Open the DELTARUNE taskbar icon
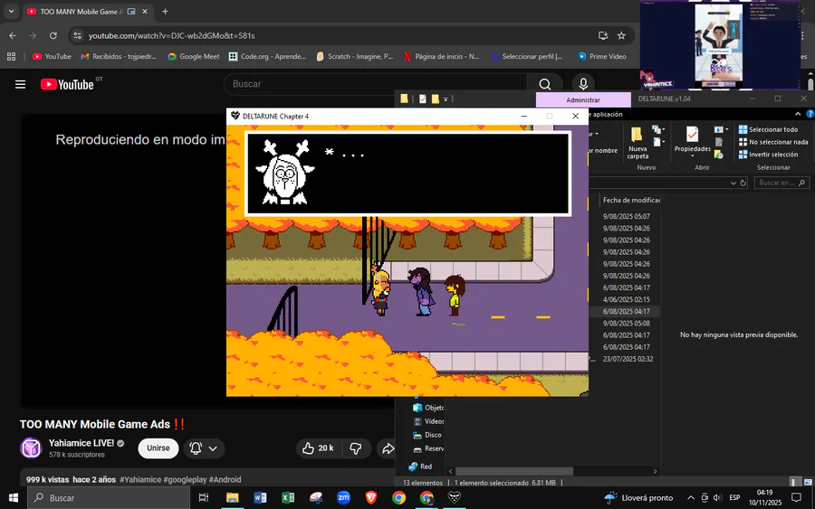The image size is (815, 509). click(x=455, y=497)
